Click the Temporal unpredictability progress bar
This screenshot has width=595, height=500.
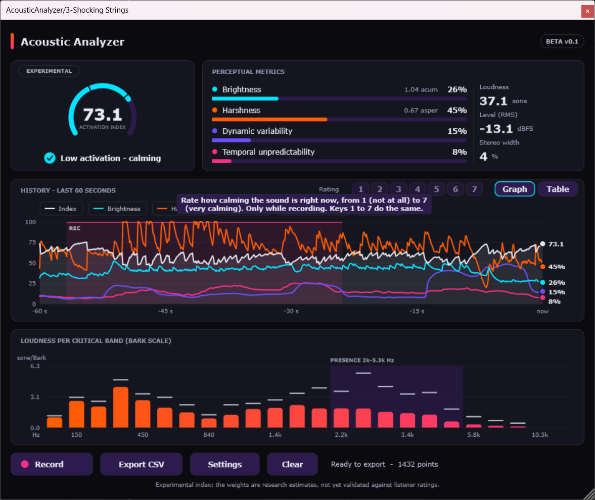[339, 162]
